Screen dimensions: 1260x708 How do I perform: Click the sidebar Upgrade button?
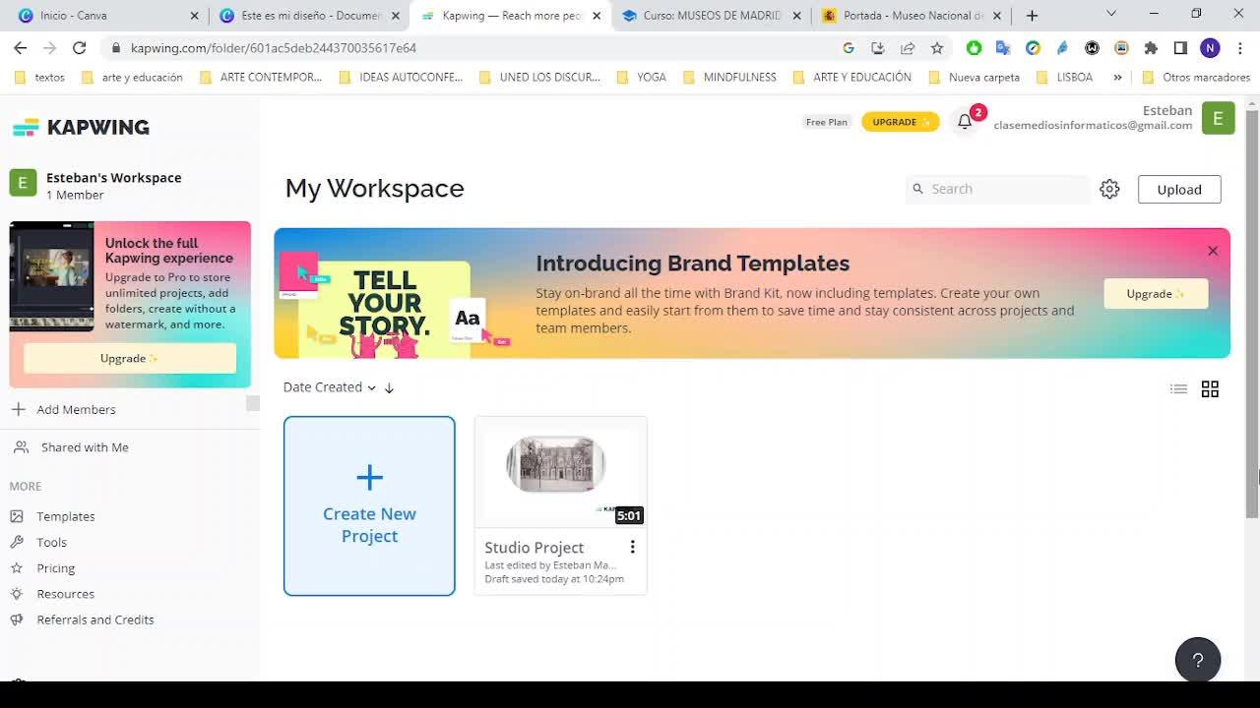click(130, 358)
